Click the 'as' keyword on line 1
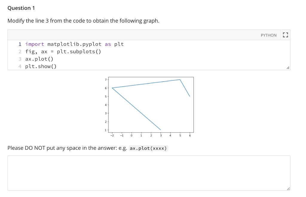This screenshot has width=306, height=197. point(108,44)
